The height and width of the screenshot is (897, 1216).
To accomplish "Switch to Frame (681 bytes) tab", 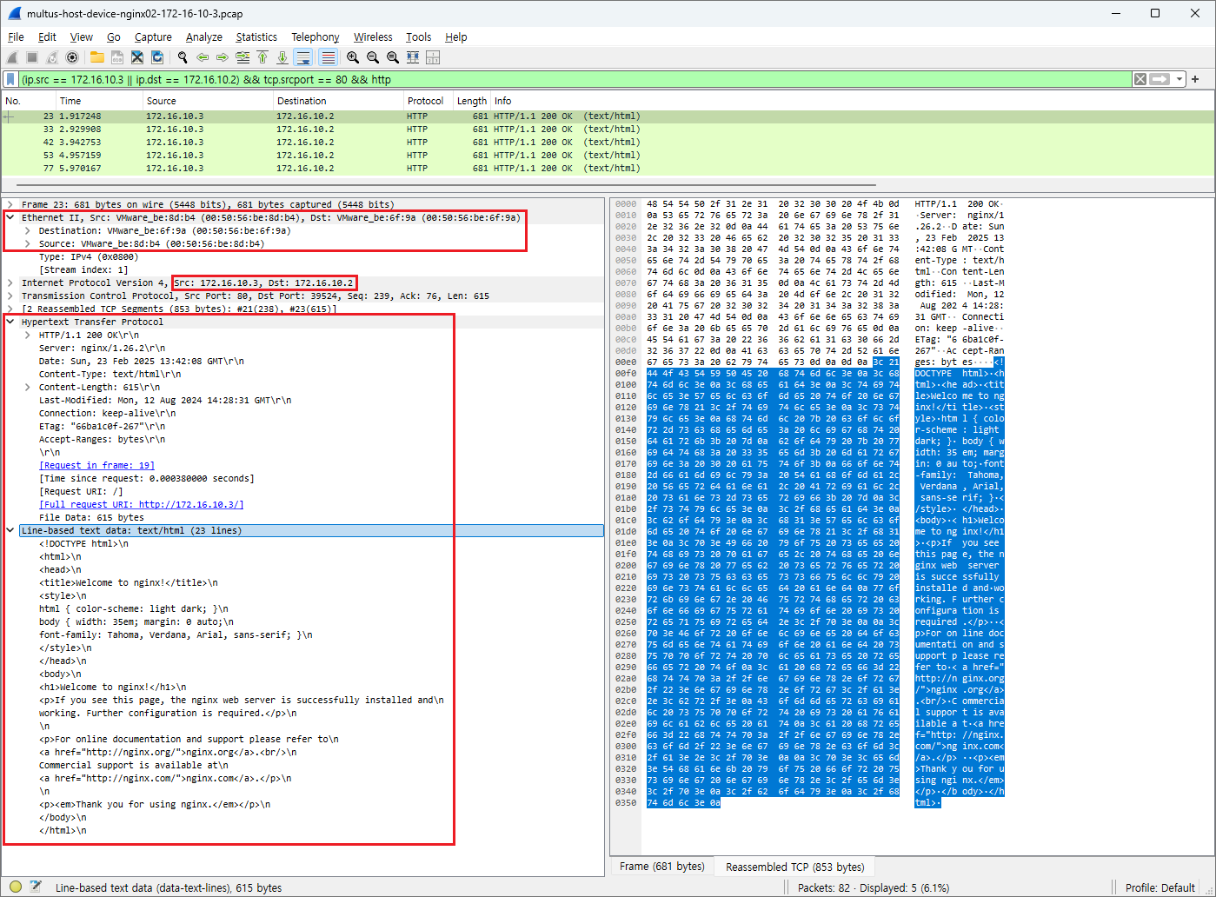I will point(661,867).
